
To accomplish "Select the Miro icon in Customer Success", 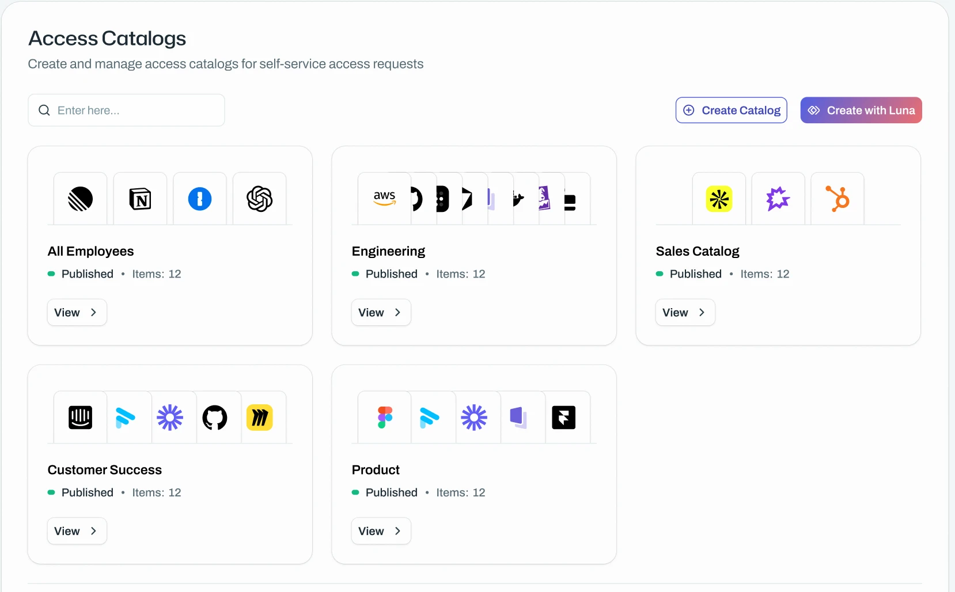I will tap(260, 418).
